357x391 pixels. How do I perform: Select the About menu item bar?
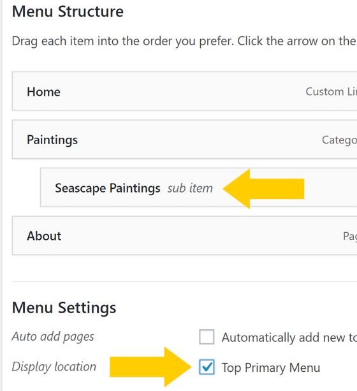click(184, 235)
